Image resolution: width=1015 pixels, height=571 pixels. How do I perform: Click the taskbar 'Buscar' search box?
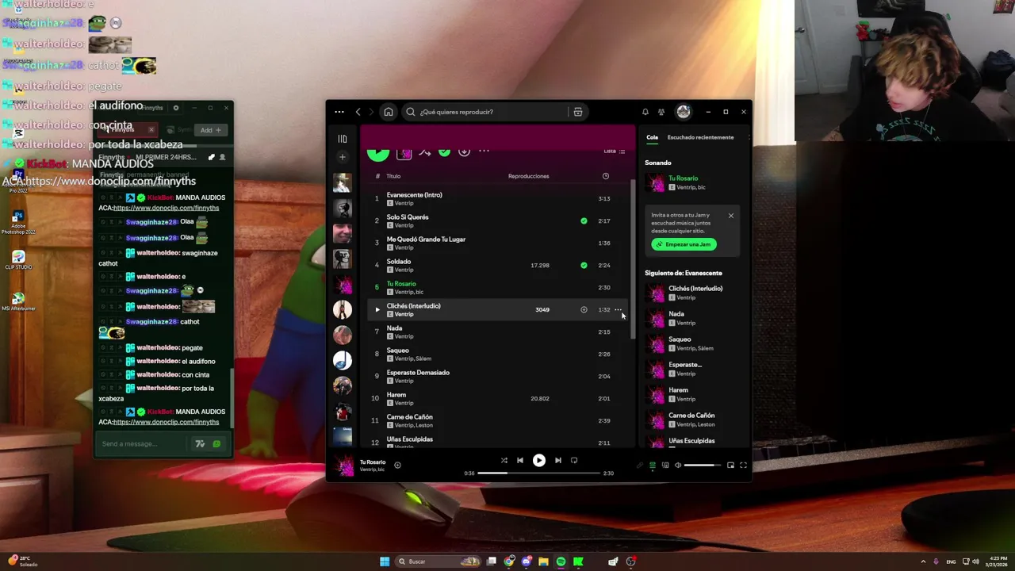439,561
